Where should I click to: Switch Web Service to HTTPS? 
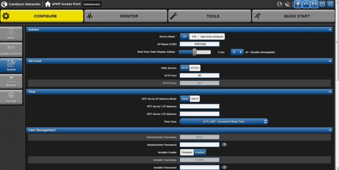(195, 68)
